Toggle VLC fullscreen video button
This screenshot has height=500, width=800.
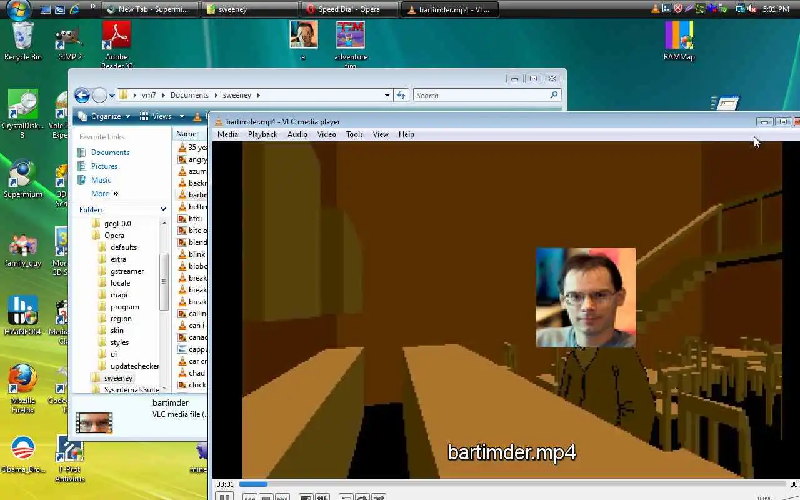[306, 498]
